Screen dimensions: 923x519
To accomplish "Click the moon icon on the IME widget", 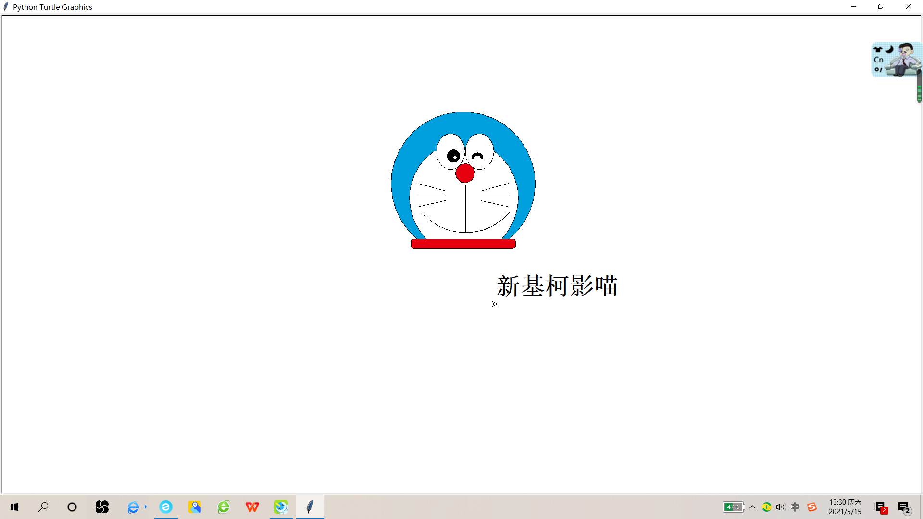I will click(889, 49).
